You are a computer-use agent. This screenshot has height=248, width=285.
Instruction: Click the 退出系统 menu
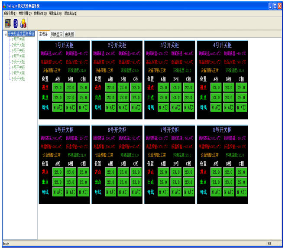click(71, 13)
